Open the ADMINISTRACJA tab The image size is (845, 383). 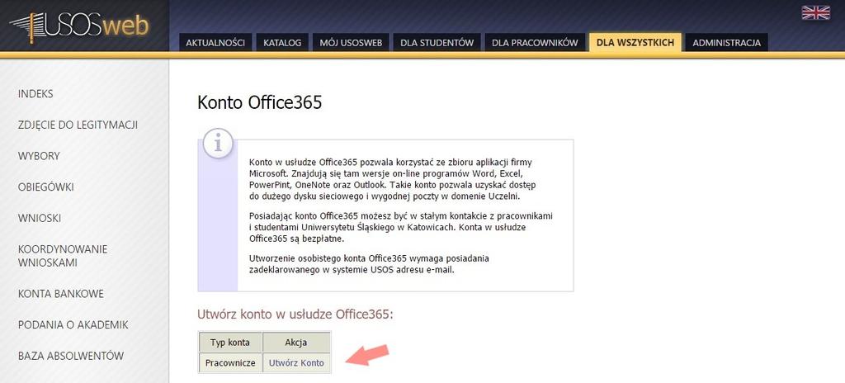pyautogui.click(x=726, y=43)
